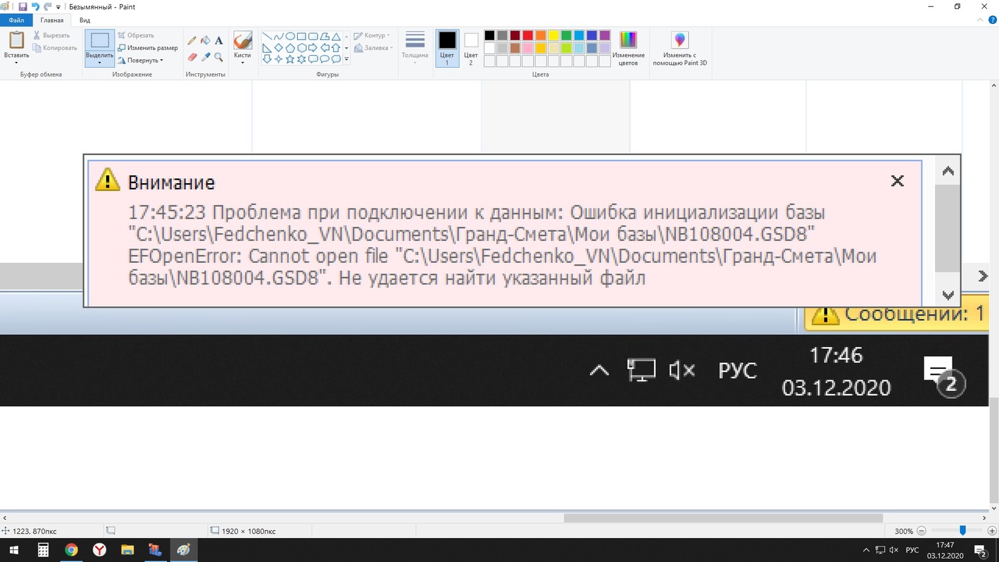Screen dimensions: 999x562
Task: Choose the Five-point star shape
Action: pos(290,59)
